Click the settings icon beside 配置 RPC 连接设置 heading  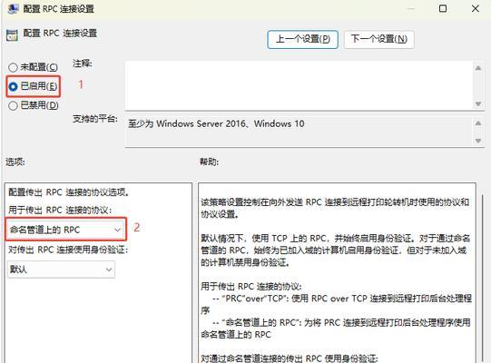coord(12,35)
